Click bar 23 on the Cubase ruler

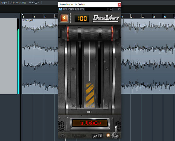(x=143, y=17)
